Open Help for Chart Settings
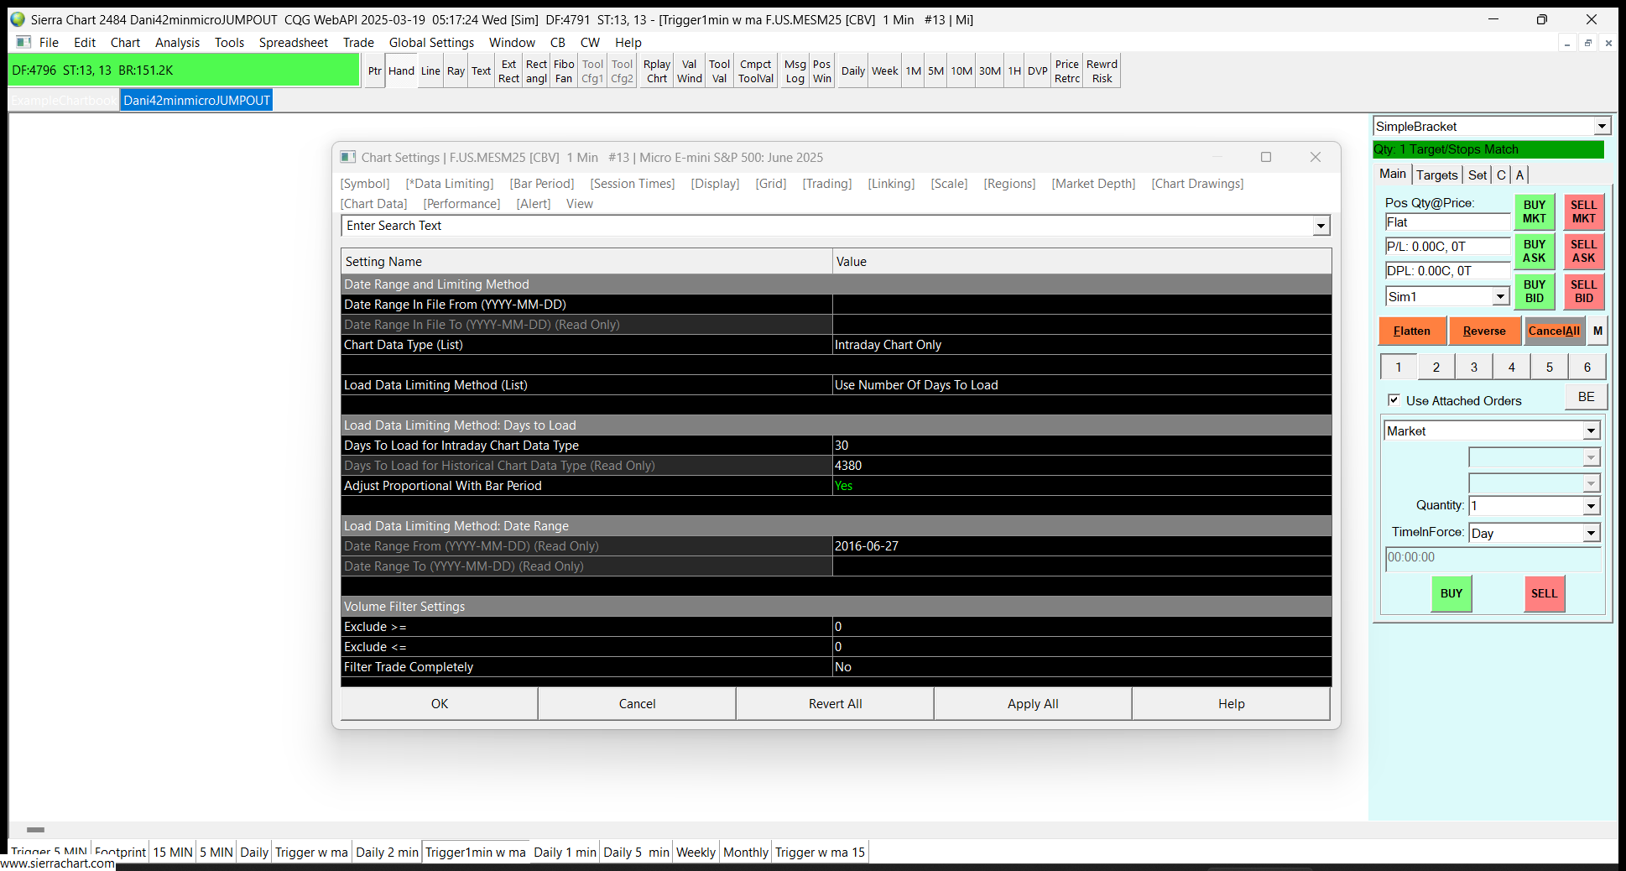 point(1231,704)
